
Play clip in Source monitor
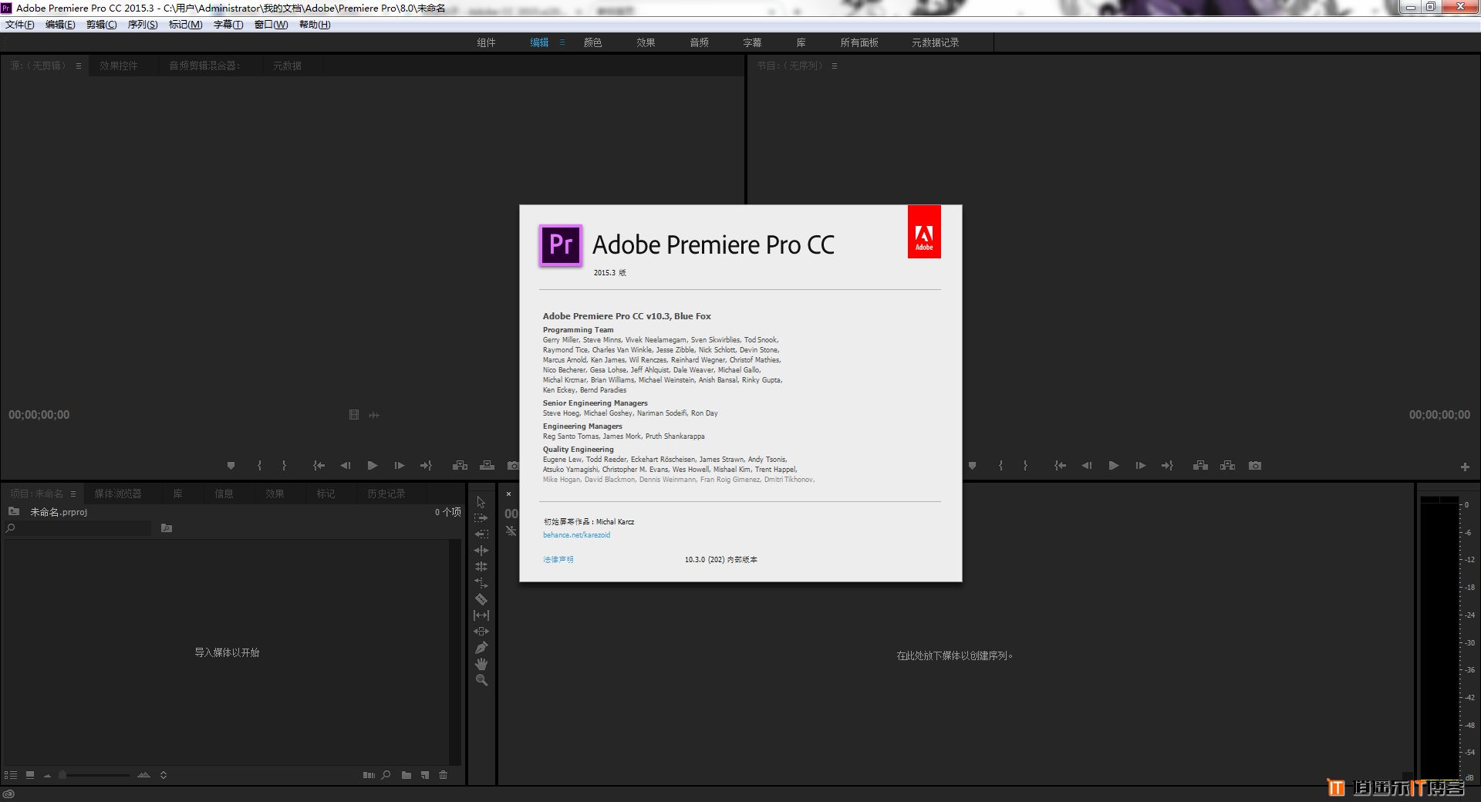point(373,466)
